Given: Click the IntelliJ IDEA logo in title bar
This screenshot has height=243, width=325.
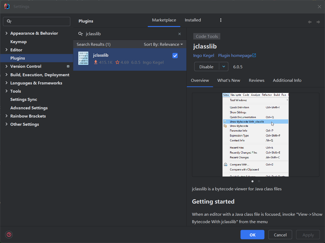Looking at the screenshot, I should click(7, 6).
